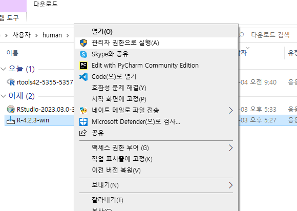Collapse the 오늘 (1) group
This screenshot has height=211, width=297.
pos(4,69)
